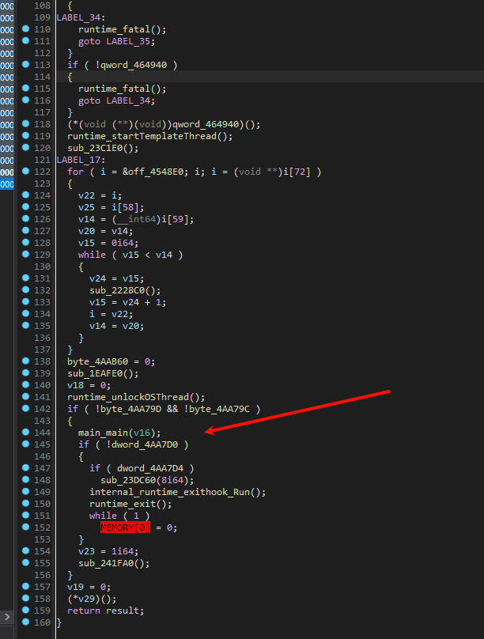Select runtime_fatal call on line 110

tap(114, 29)
